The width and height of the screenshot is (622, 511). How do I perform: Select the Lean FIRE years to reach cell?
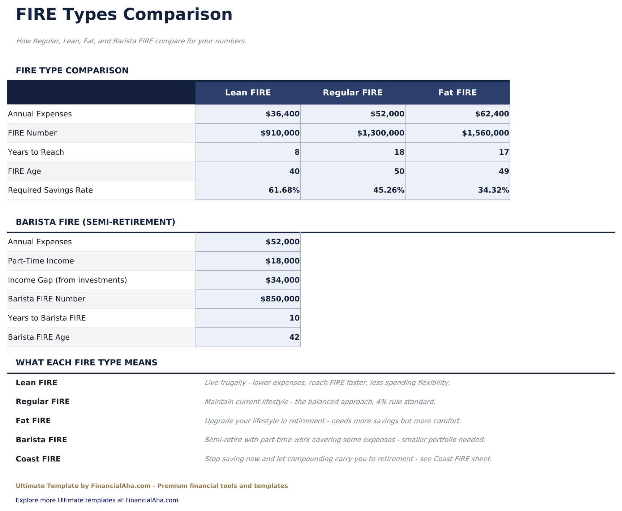tap(248, 152)
